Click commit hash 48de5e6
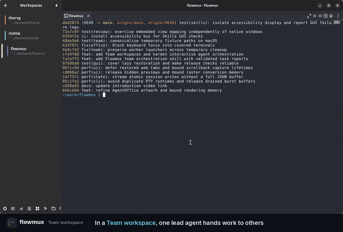The image size is (343, 232). 71,41
